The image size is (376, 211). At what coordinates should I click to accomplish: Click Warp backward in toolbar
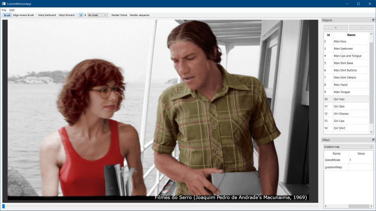(x=47, y=15)
